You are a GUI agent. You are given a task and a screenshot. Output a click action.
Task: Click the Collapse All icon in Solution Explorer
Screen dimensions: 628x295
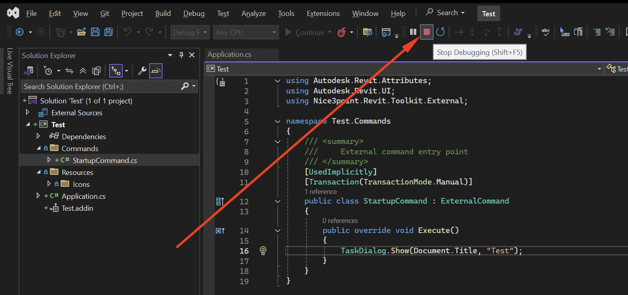[83, 71]
